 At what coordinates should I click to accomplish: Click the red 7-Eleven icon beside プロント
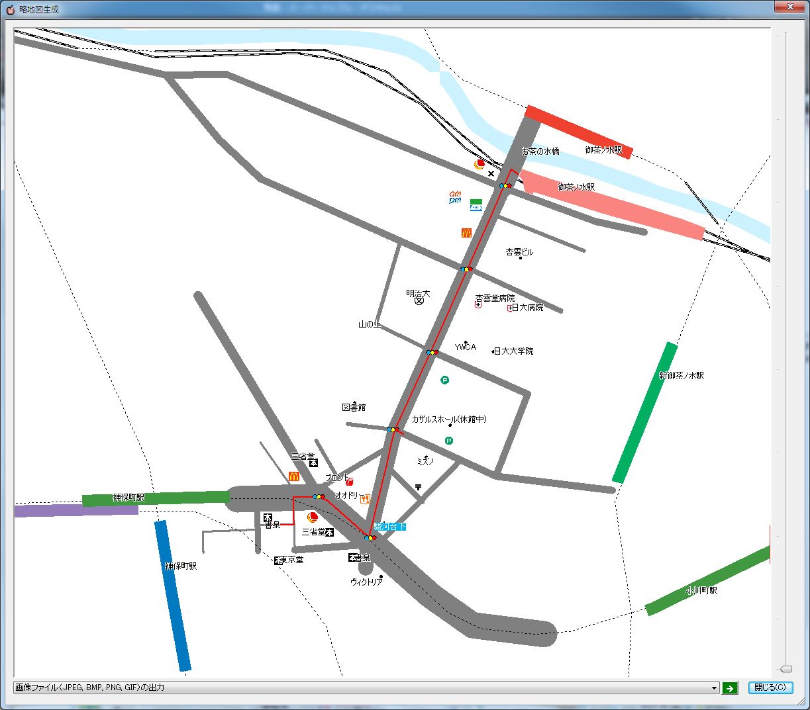[350, 481]
